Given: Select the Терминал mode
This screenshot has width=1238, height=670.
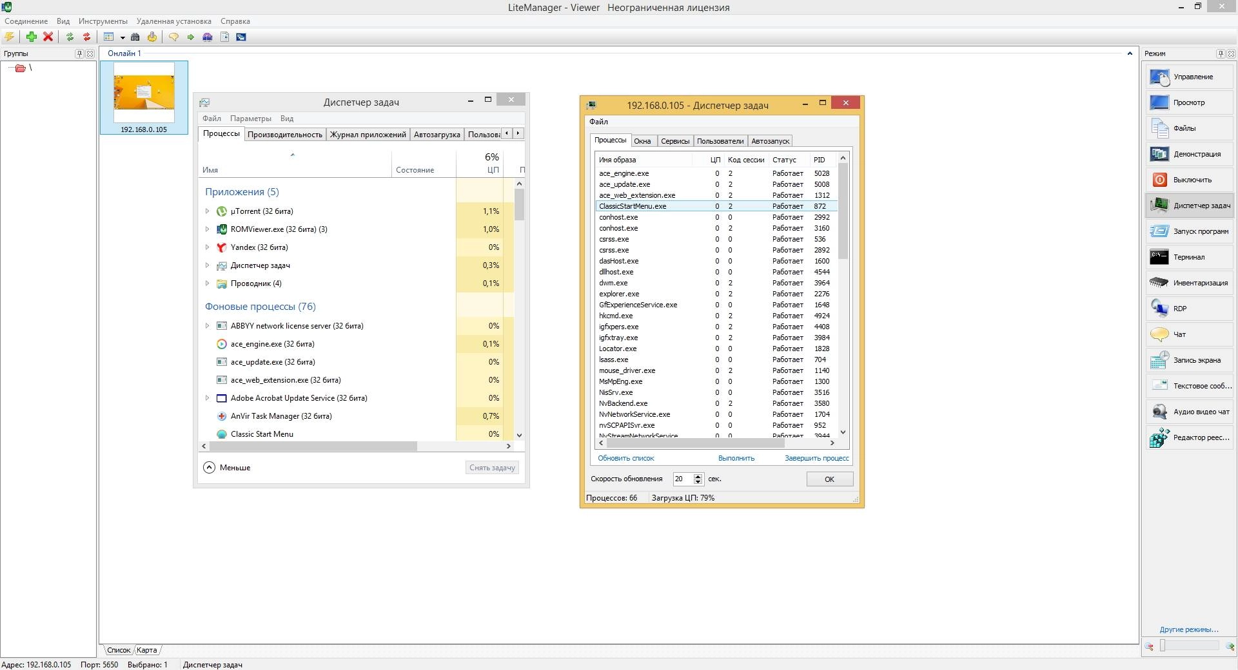Looking at the screenshot, I should tap(1190, 257).
